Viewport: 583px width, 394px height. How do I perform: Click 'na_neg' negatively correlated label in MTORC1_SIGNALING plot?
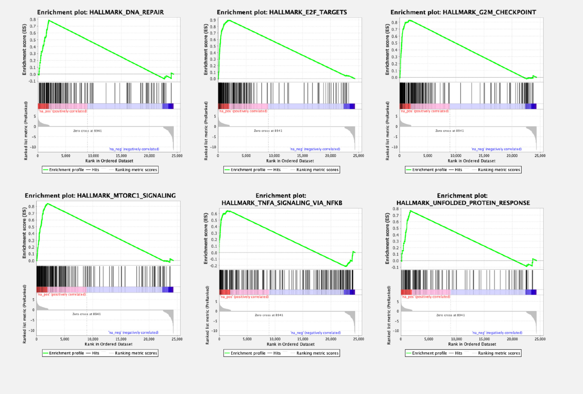[x=134, y=332]
